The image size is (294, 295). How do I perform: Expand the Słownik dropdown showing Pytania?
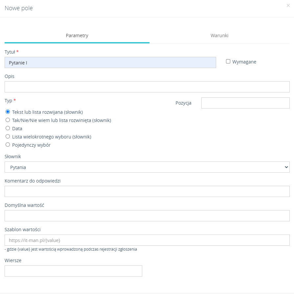[x=147, y=167]
